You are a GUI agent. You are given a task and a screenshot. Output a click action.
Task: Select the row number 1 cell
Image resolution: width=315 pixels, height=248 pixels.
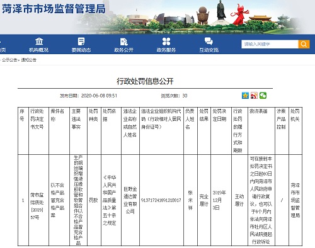pos(23,200)
